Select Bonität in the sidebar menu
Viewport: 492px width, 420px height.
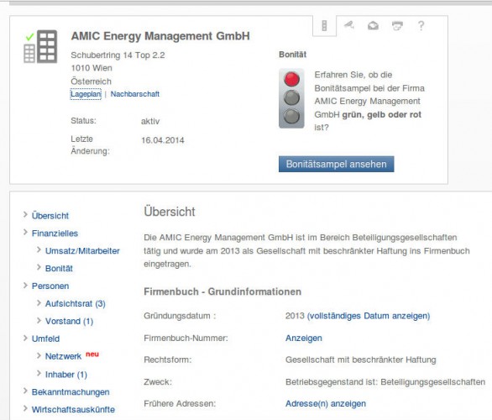point(59,269)
